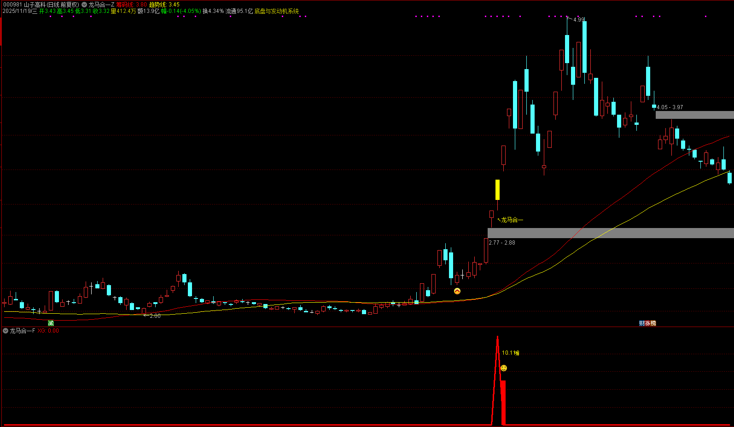Click the 龙马合一F indicator name
This screenshot has height=427, width=734.
23,331
